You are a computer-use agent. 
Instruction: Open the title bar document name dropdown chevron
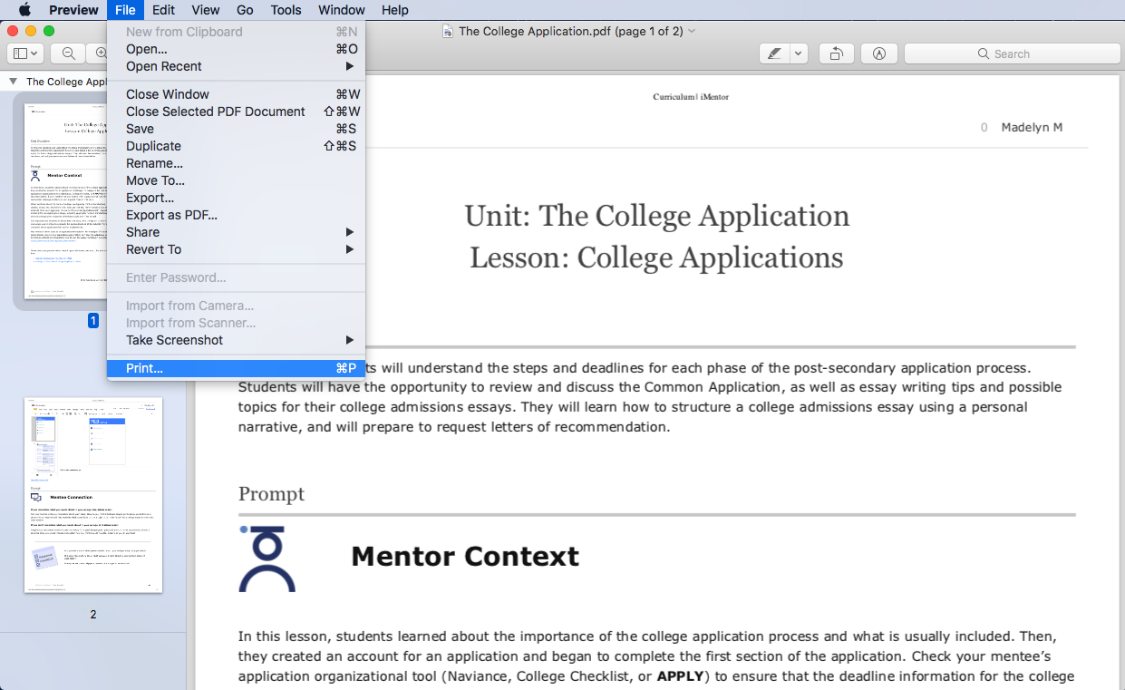pyautogui.click(x=693, y=31)
